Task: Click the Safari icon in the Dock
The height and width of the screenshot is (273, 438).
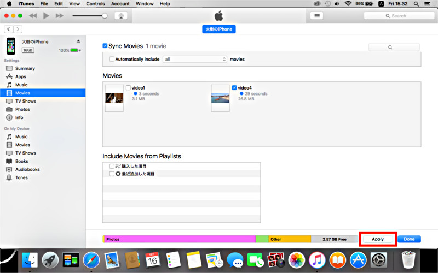Action: (x=91, y=260)
